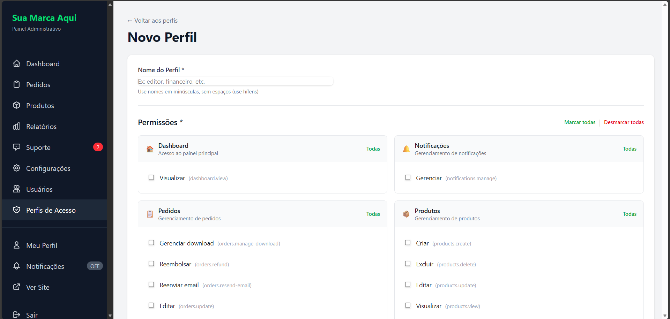Viewport: 670px width, 319px height.
Task: Open Pedidos via clipboard icon
Action: (x=16, y=84)
